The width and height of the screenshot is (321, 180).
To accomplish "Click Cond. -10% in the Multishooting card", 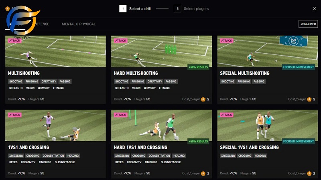I will pos(16,99).
